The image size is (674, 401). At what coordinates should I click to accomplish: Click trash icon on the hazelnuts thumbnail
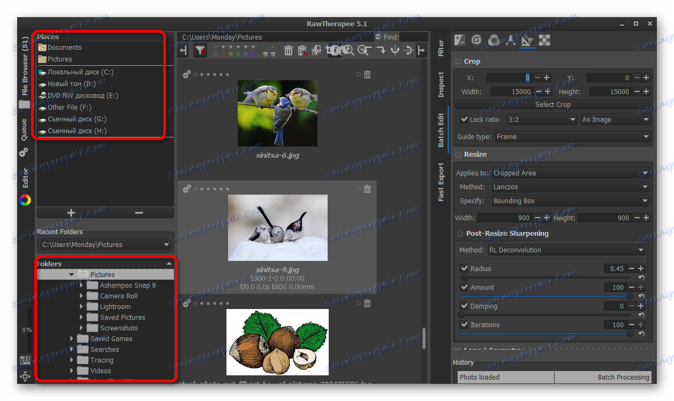[367, 303]
